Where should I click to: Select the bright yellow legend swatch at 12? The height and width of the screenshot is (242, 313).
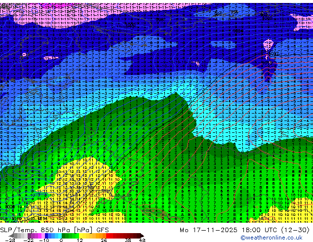click(x=80, y=236)
